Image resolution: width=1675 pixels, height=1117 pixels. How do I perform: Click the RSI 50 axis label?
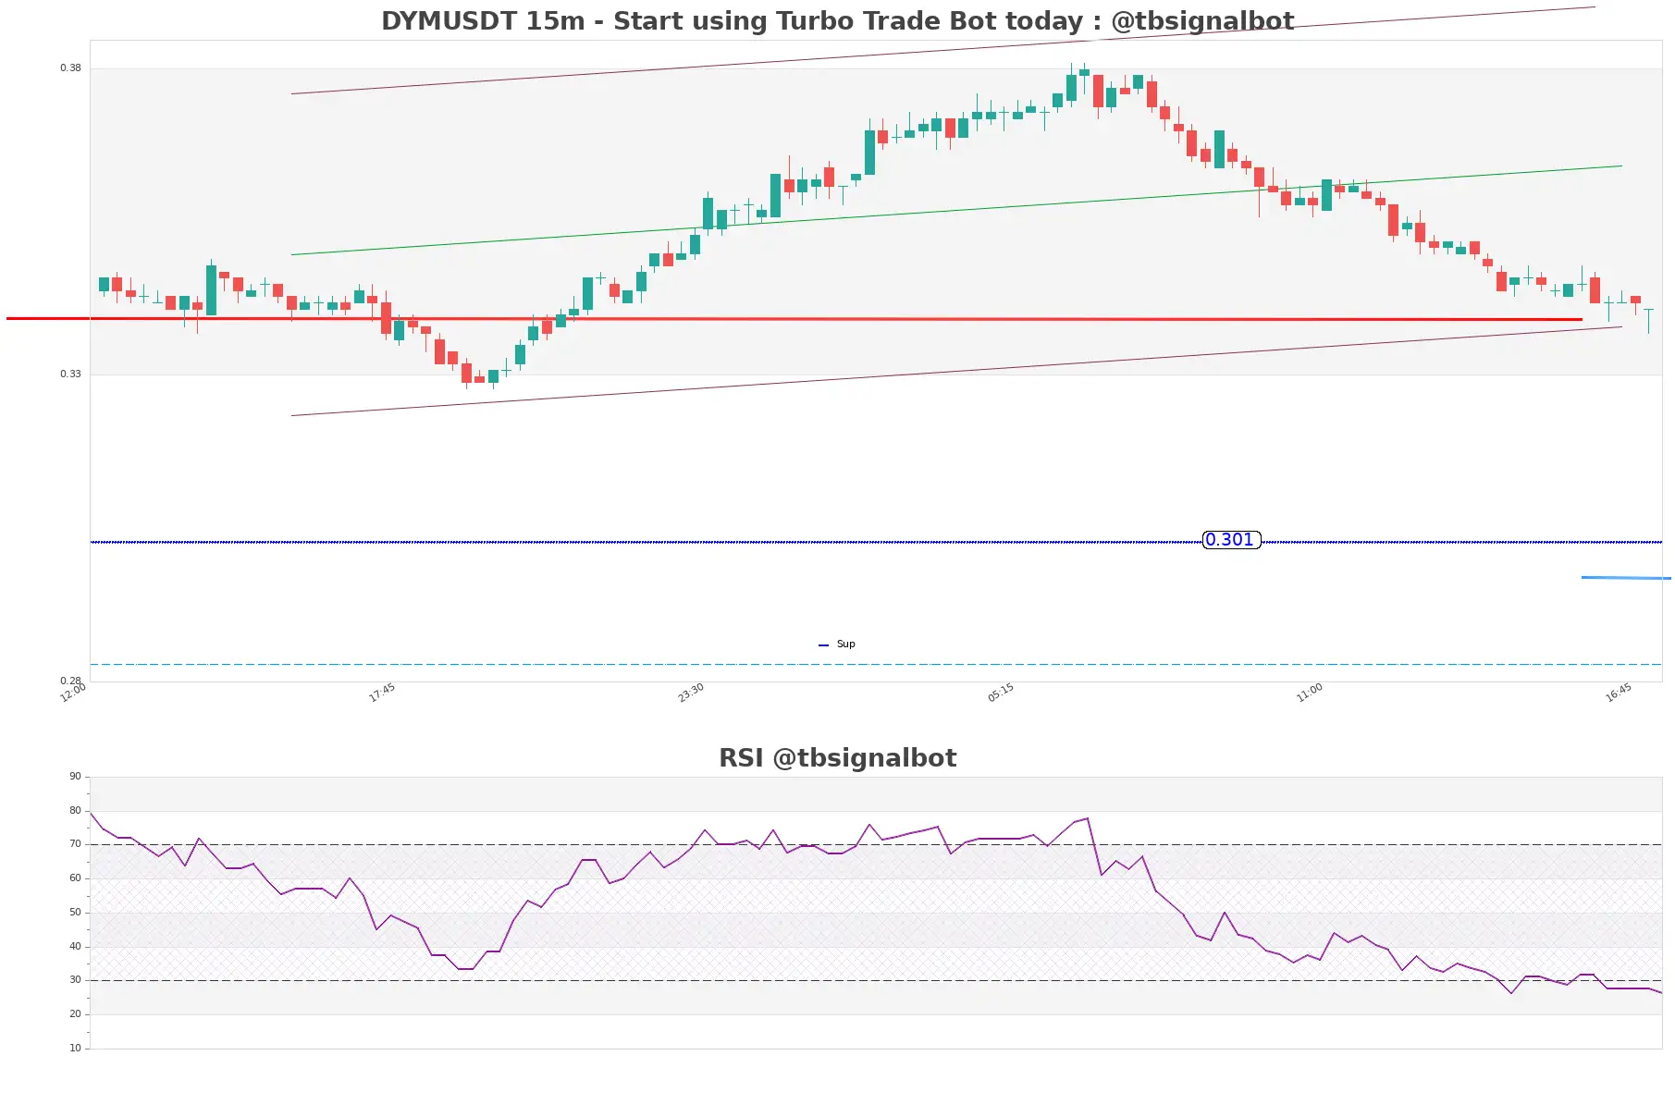(75, 913)
